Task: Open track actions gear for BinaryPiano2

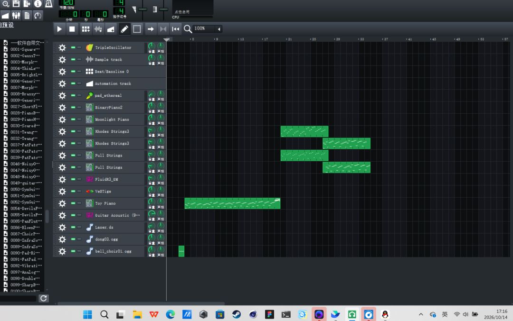Action: [62, 108]
